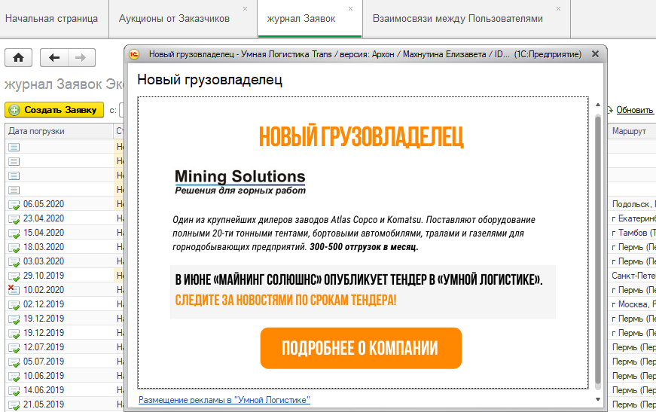Navigate back with the left arrow
The image size is (656, 412).
coord(54,58)
